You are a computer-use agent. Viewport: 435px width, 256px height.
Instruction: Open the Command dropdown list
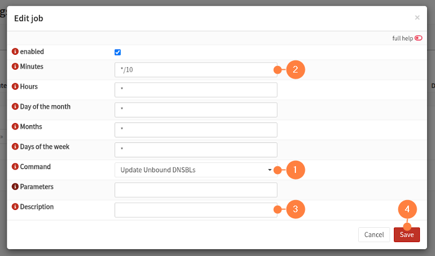pyautogui.click(x=195, y=170)
